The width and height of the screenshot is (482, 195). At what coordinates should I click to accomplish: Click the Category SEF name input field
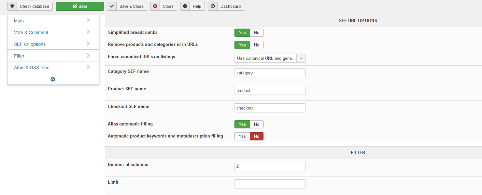(x=270, y=73)
